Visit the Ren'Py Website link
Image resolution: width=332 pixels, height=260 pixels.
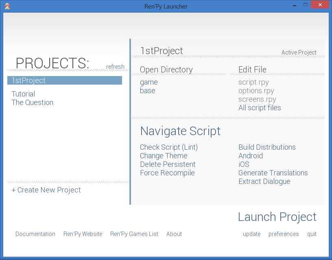83,234
